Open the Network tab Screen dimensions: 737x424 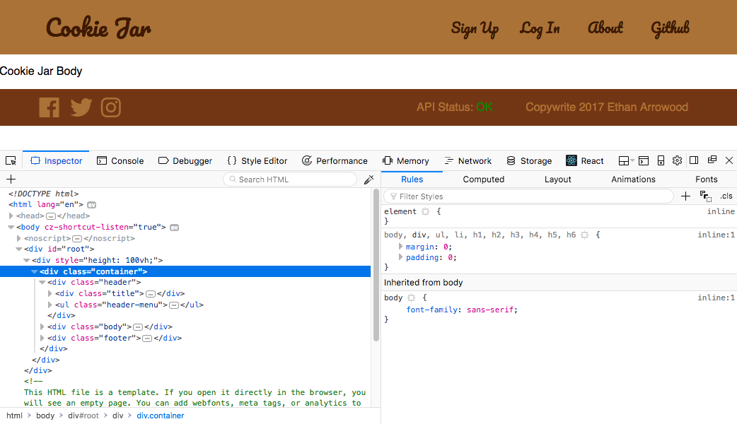[x=468, y=160]
